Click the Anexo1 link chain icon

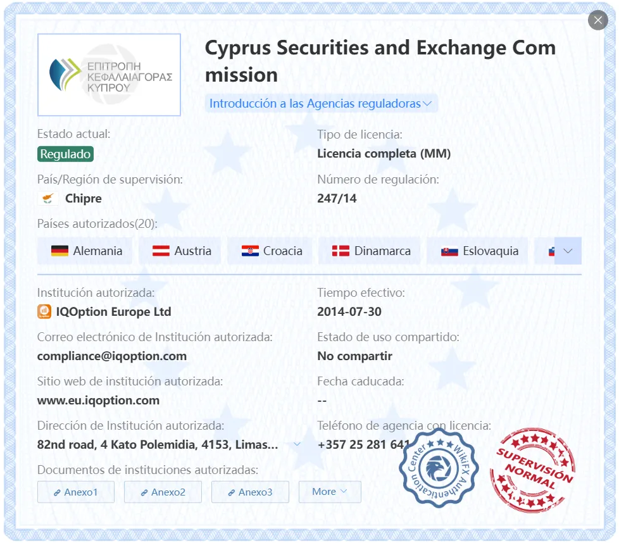tap(57, 492)
